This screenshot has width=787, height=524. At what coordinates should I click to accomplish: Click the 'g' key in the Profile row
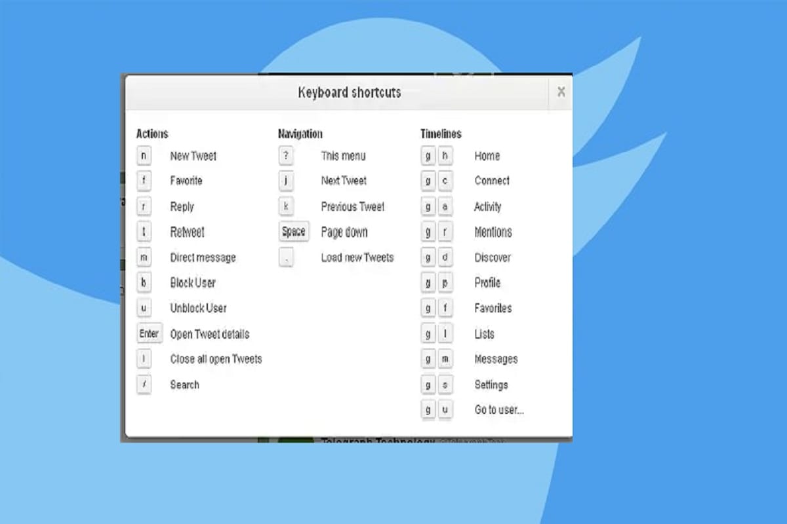tap(428, 283)
